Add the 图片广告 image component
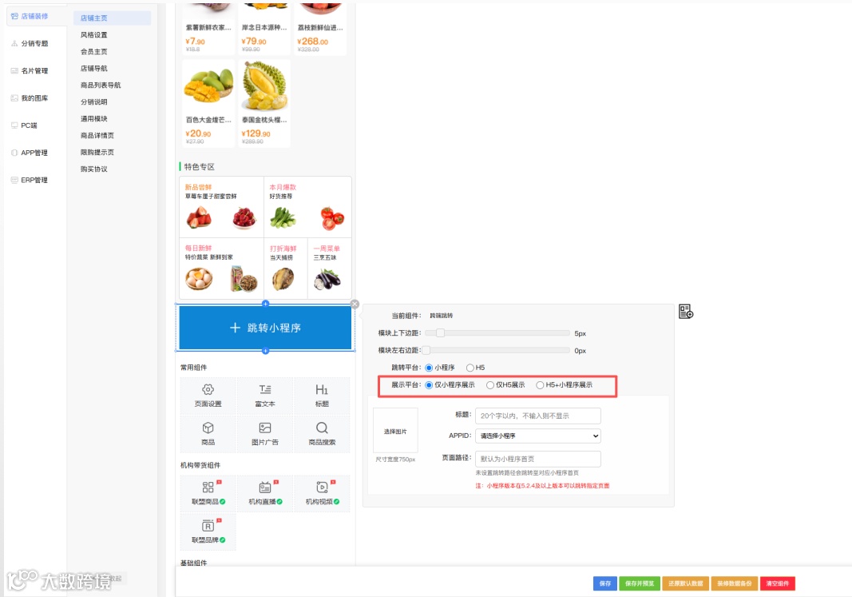The image size is (852, 597). 265,433
